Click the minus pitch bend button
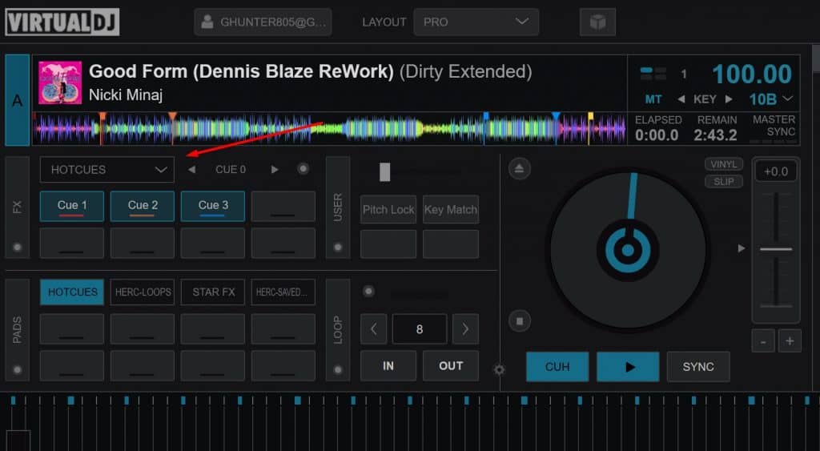This screenshot has width=820, height=451. [763, 341]
